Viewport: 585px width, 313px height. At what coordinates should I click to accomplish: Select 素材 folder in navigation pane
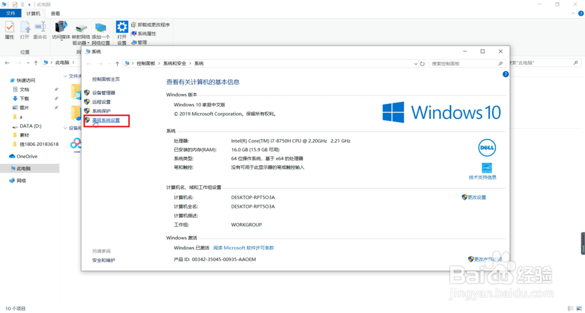(x=24, y=135)
